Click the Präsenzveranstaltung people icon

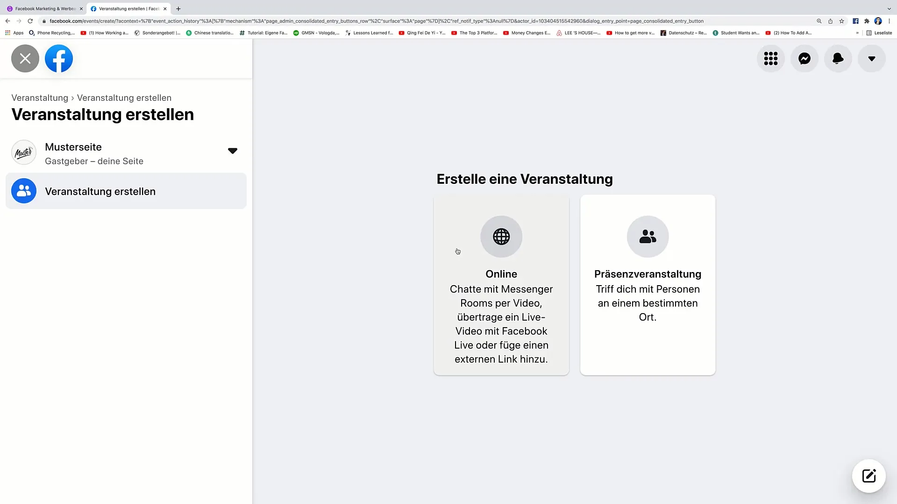tap(648, 237)
